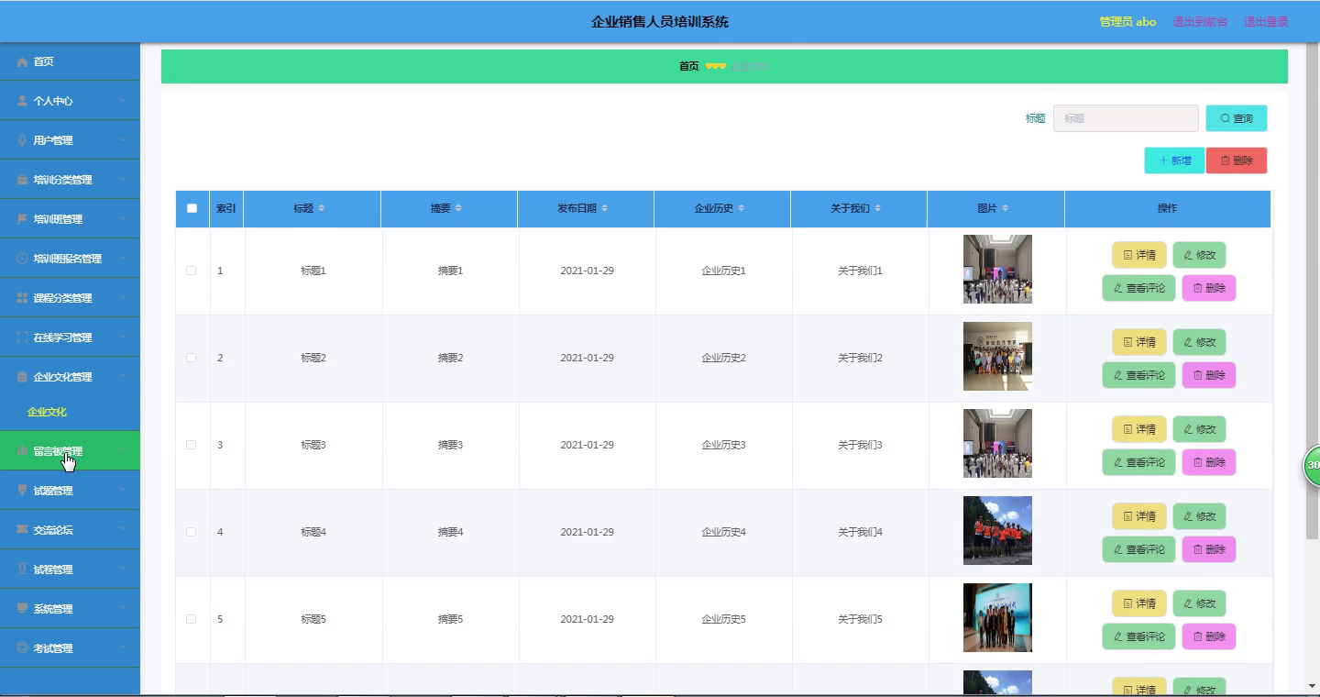This screenshot has height=697, width=1320.
Task: Sort by 关于我们 using its sort arrows
Action: click(x=877, y=208)
